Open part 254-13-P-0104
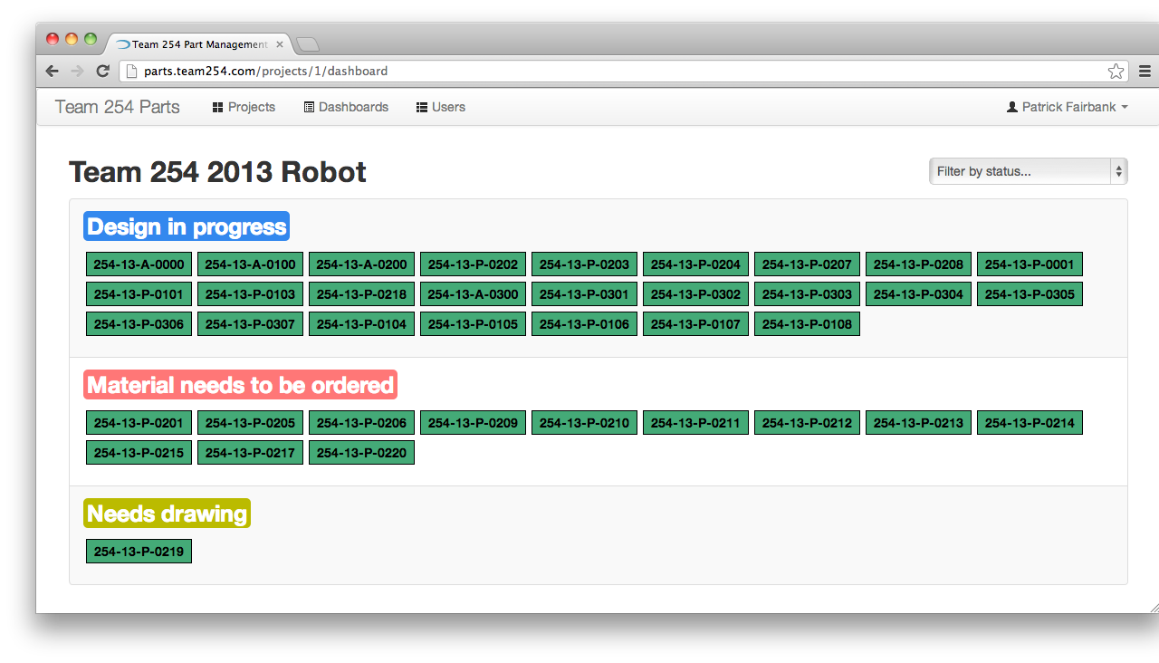The height and width of the screenshot is (663, 1159). coord(361,324)
